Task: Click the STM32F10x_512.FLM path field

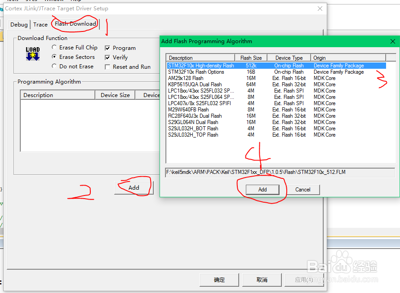Action: coord(280,173)
